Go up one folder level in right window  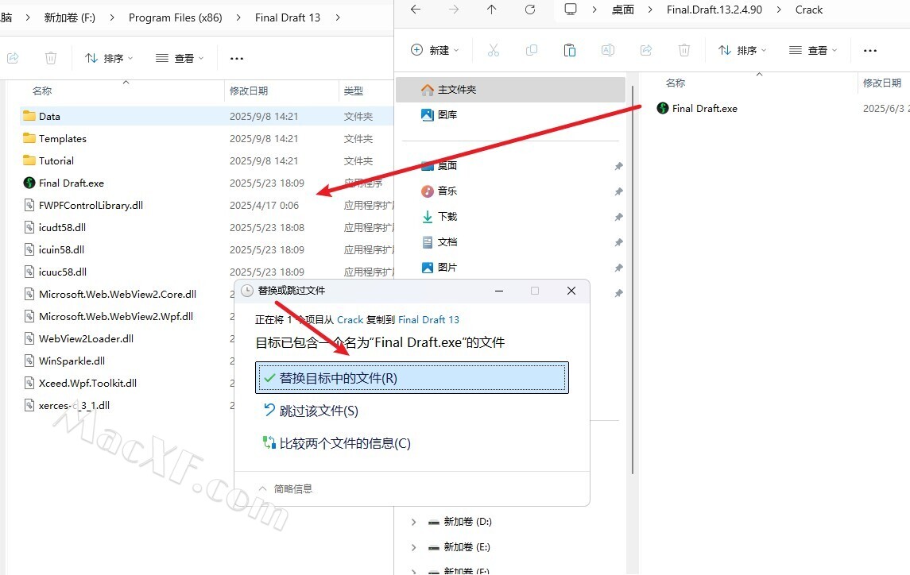pos(492,10)
